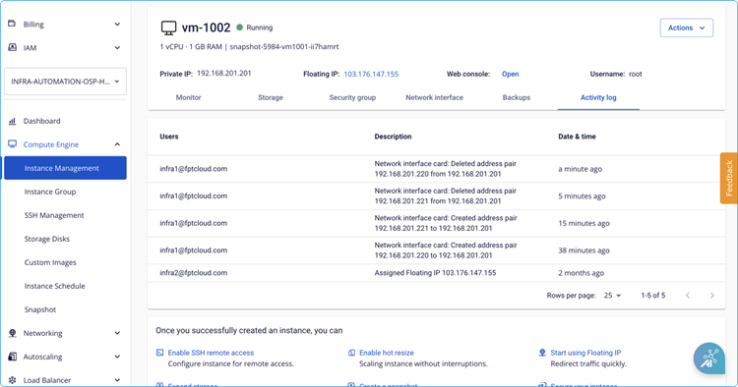Open the Web console link
This screenshot has height=387, width=738.
click(x=510, y=75)
